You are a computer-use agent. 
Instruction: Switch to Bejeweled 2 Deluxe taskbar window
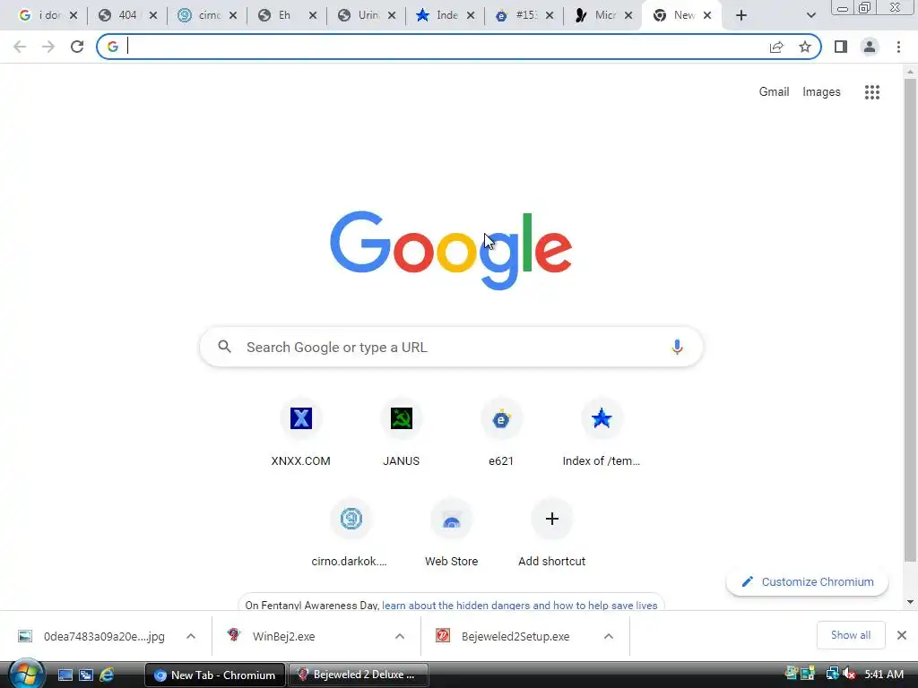click(x=359, y=675)
